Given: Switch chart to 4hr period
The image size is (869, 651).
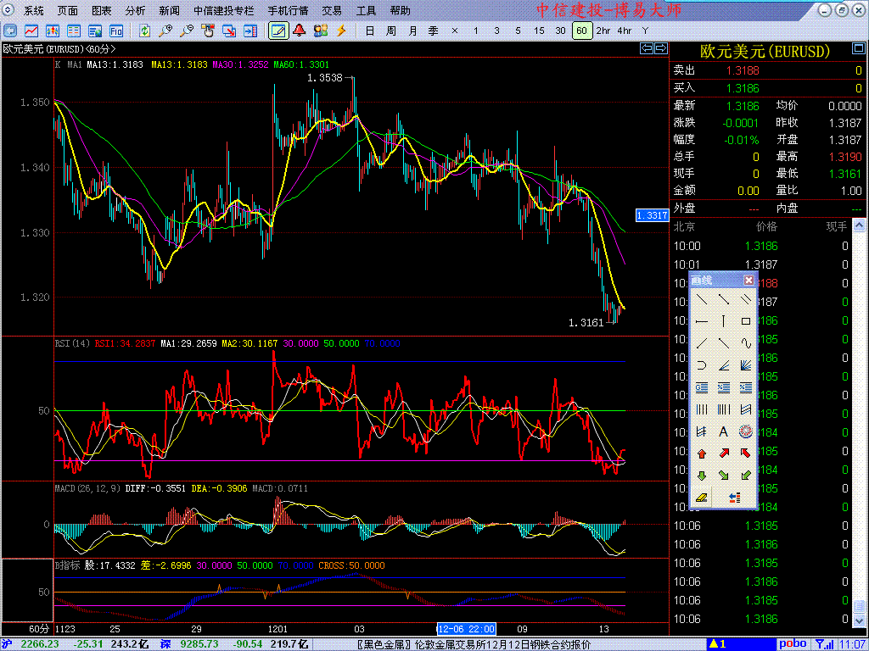Looking at the screenshot, I should [x=625, y=31].
